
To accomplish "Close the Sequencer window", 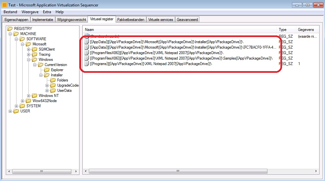I will [x=318, y=5].
